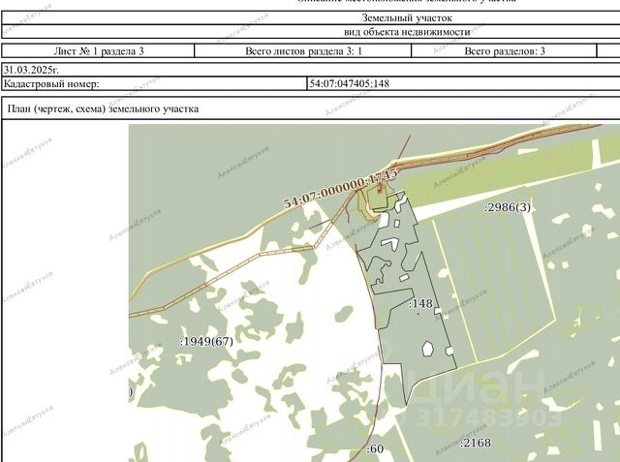The width and height of the screenshot is (620, 462).
Task: Click 'План (чертеж, схема) земельного участка' heading
Action: (x=104, y=108)
